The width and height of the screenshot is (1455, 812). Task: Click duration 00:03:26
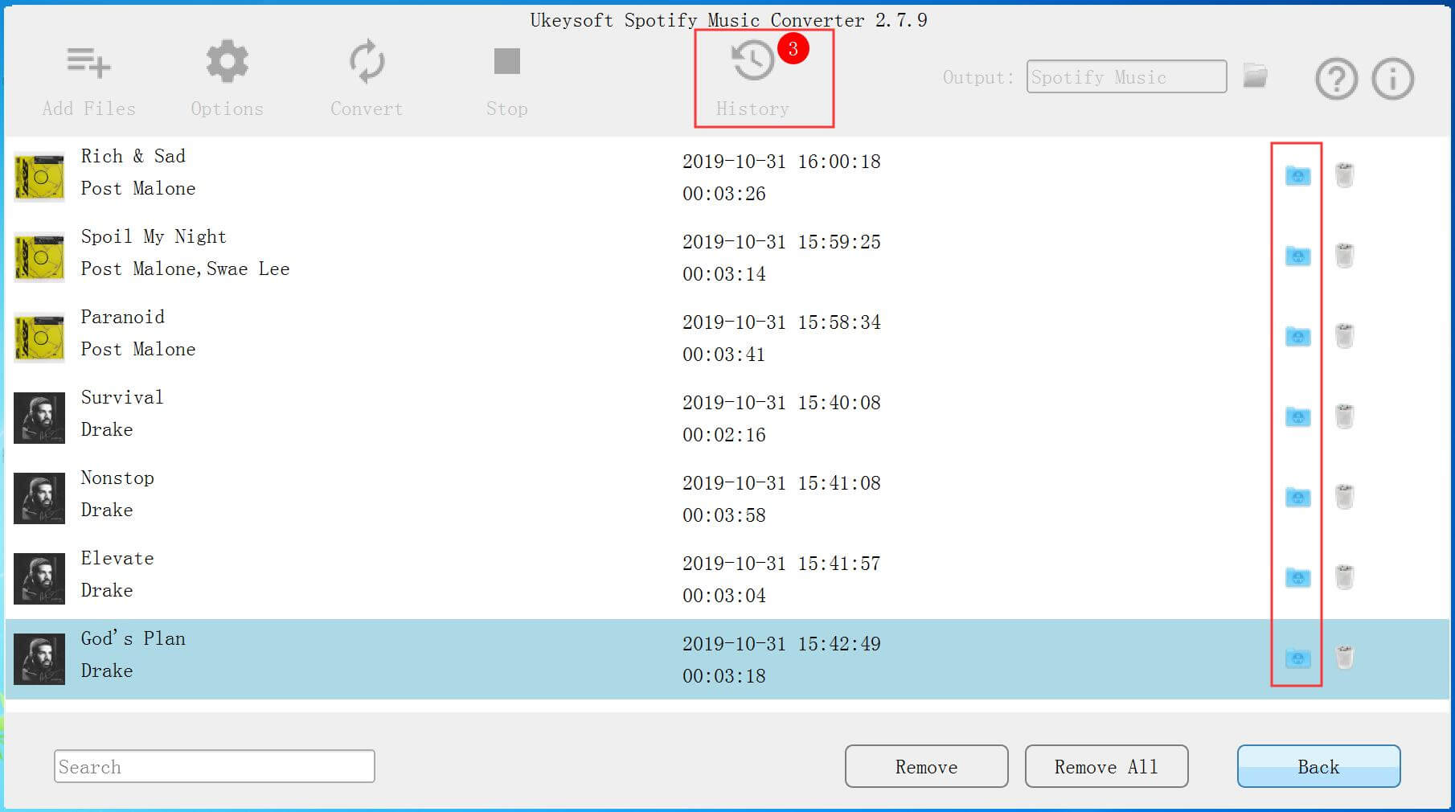pos(724,194)
